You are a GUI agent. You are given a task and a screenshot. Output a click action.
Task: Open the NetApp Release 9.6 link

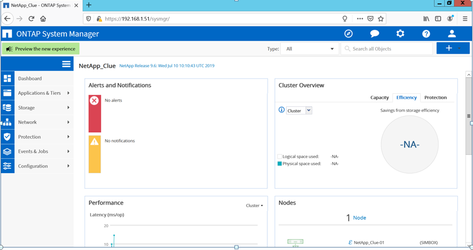tap(167, 66)
